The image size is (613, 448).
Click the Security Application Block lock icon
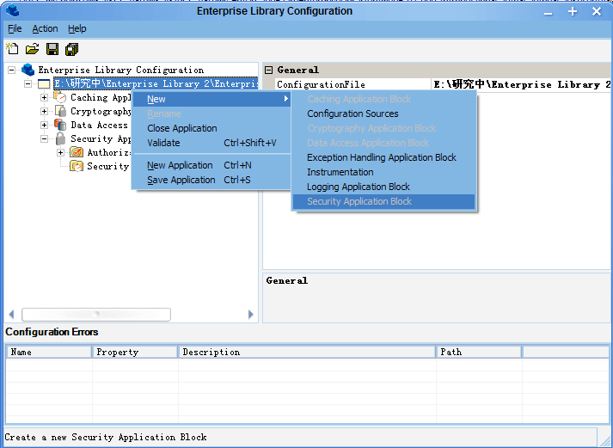60,138
